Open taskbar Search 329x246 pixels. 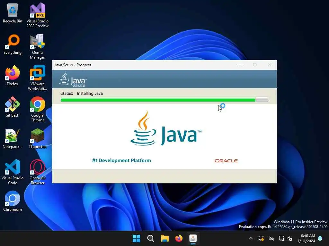click(x=151, y=238)
